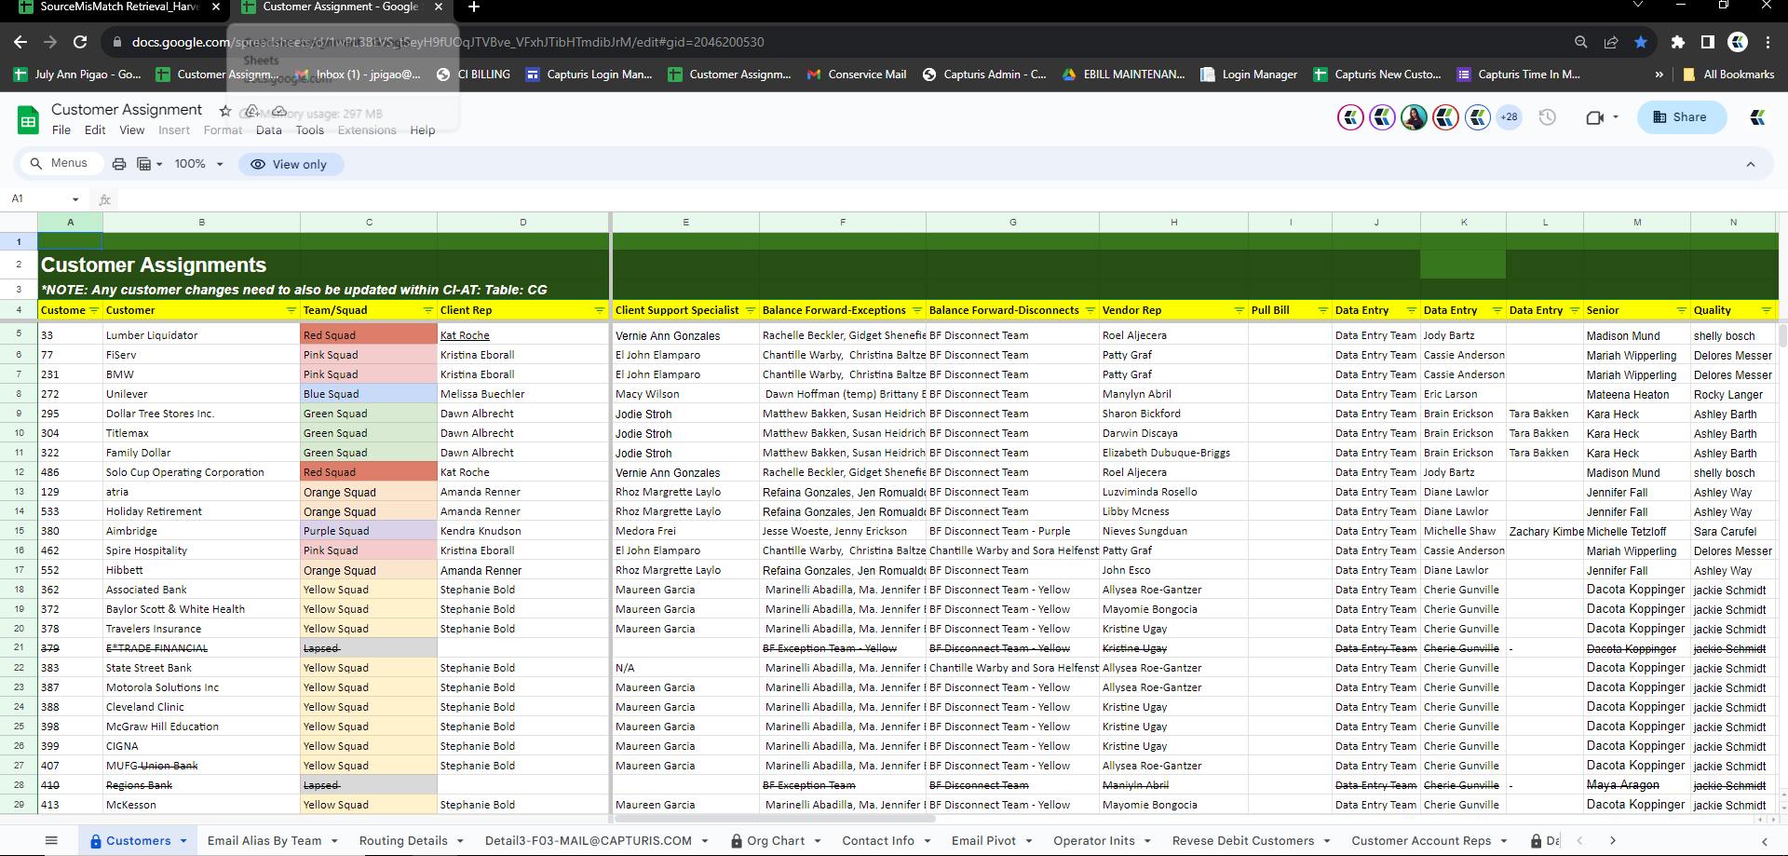
Task: Open All Bookmarks folder
Action: pos(1728,75)
